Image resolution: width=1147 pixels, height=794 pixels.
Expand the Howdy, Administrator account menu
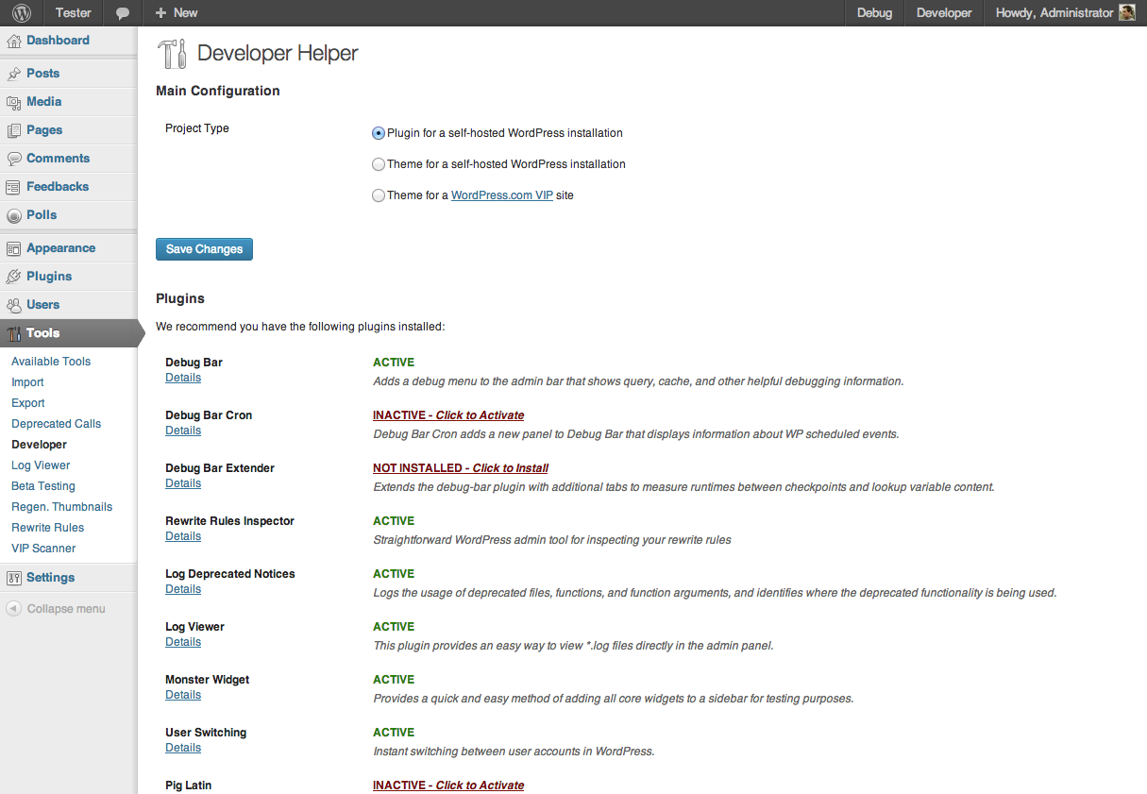click(x=1054, y=13)
